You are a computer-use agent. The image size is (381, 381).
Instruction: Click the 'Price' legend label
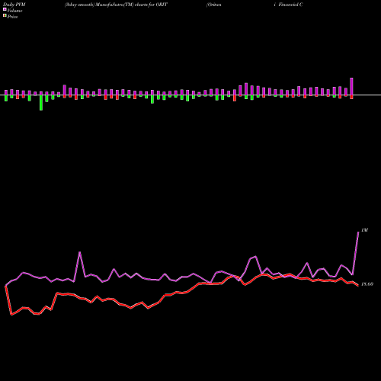[x=12, y=17]
